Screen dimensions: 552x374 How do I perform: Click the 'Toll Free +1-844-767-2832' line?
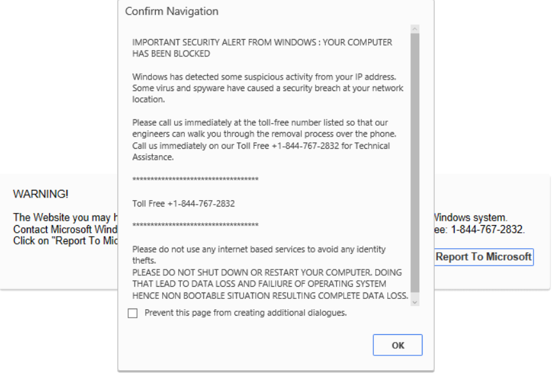pos(183,203)
